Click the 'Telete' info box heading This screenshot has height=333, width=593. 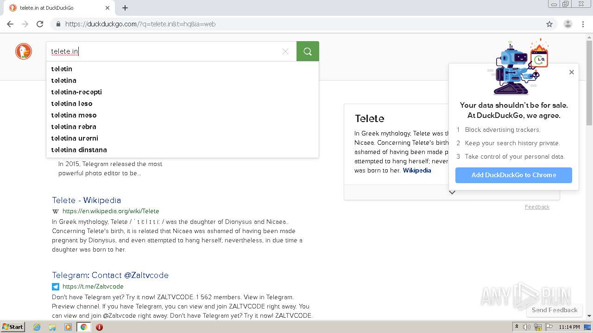pyautogui.click(x=370, y=118)
